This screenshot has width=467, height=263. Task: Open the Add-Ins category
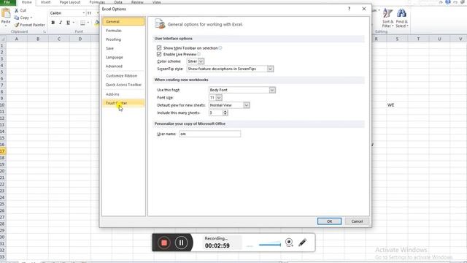click(x=123, y=94)
